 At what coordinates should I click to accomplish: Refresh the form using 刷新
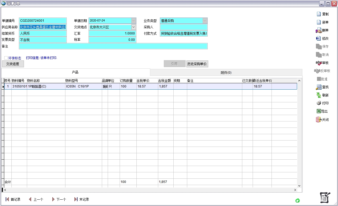319,95
